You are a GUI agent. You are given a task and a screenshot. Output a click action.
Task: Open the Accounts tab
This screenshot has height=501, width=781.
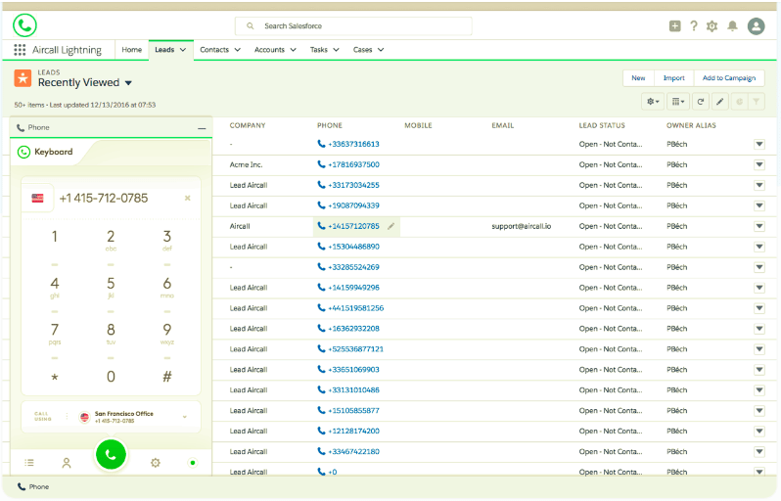[x=269, y=50]
